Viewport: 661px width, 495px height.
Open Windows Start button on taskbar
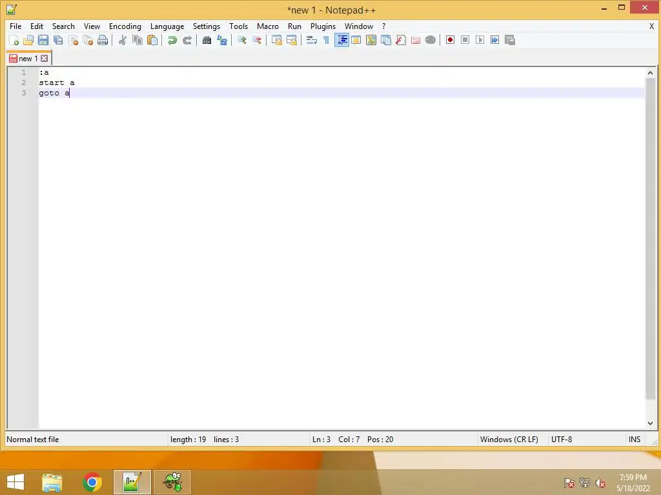(x=15, y=482)
